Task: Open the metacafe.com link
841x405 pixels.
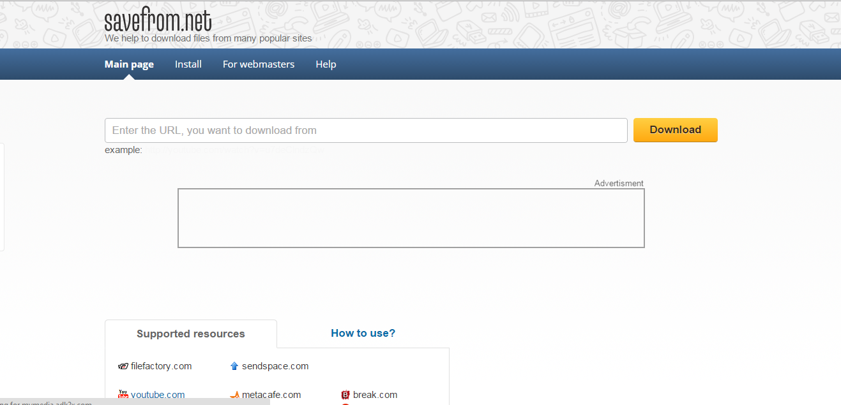Action: pyautogui.click(x=271, y=395)
